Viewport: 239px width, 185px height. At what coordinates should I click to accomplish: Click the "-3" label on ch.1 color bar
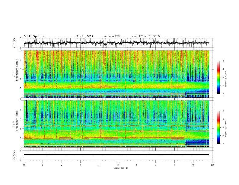pyautogui.click(x=222, y=61)
